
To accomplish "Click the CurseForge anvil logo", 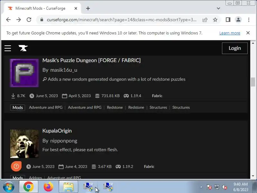I will tap(23, 48).
